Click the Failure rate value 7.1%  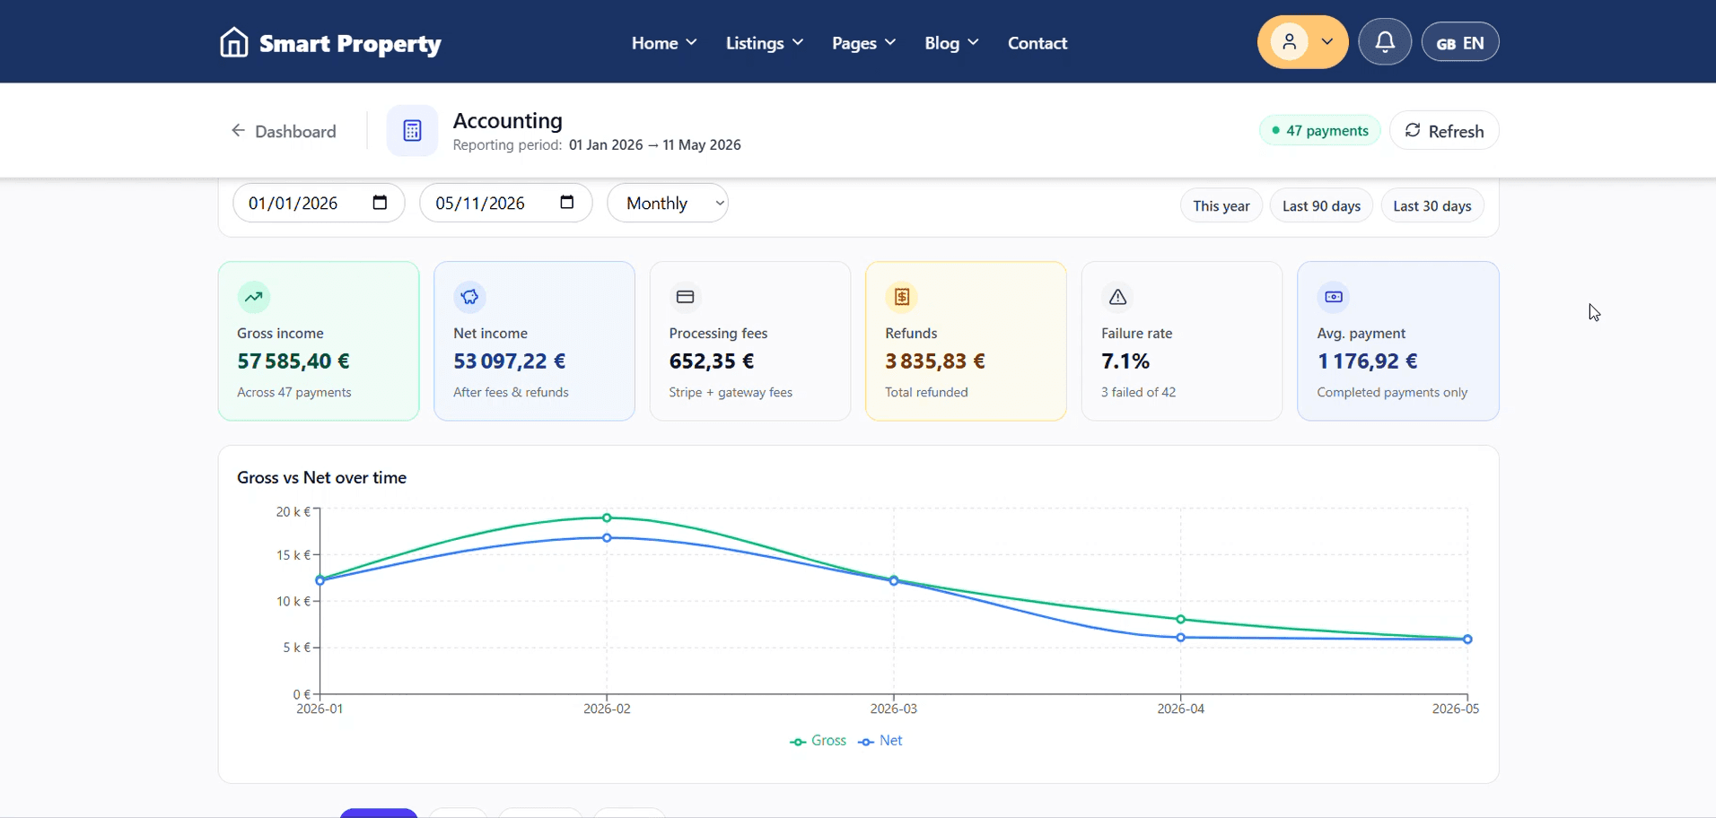pyautogui.click(x=1125, y=361)
